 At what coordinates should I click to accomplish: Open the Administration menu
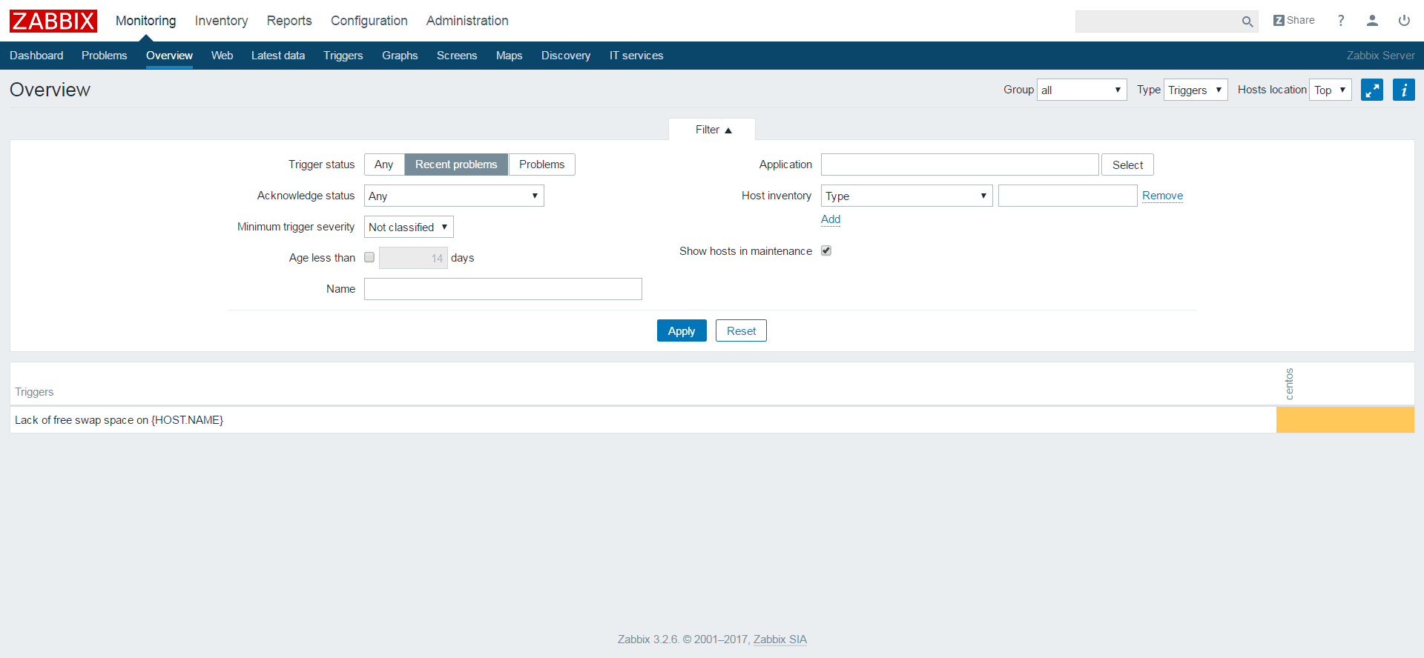point(467,21)
